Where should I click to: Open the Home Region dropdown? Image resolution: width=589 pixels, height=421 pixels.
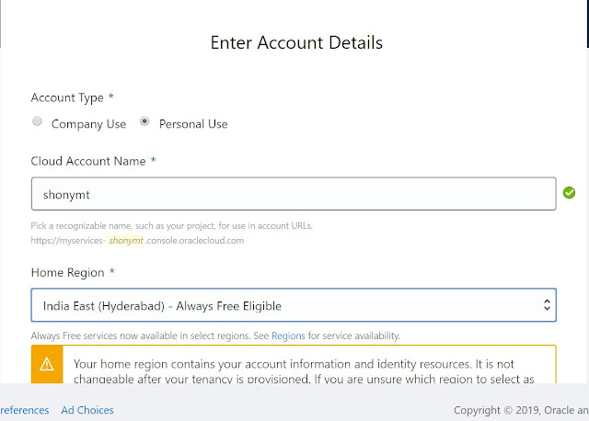[x=293, y=305]
